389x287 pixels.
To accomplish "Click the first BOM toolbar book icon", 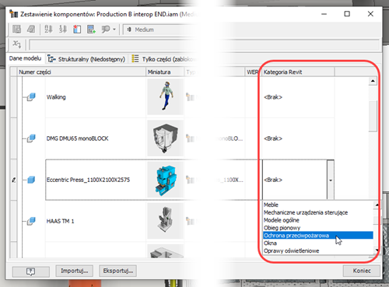I will 17,30.
